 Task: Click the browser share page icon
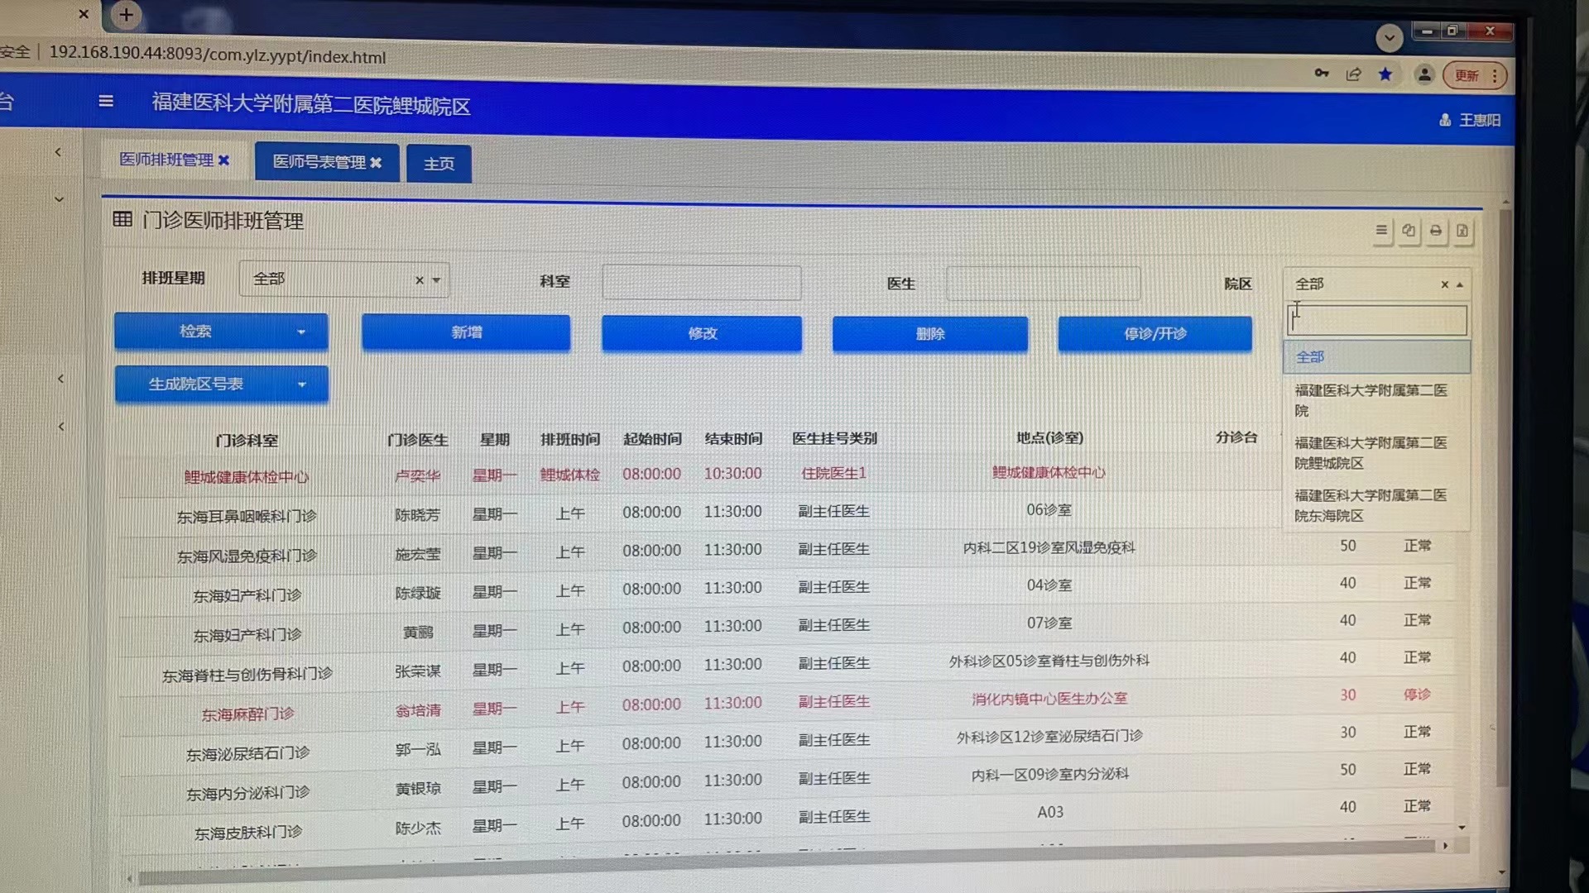tap(1354, 74)
